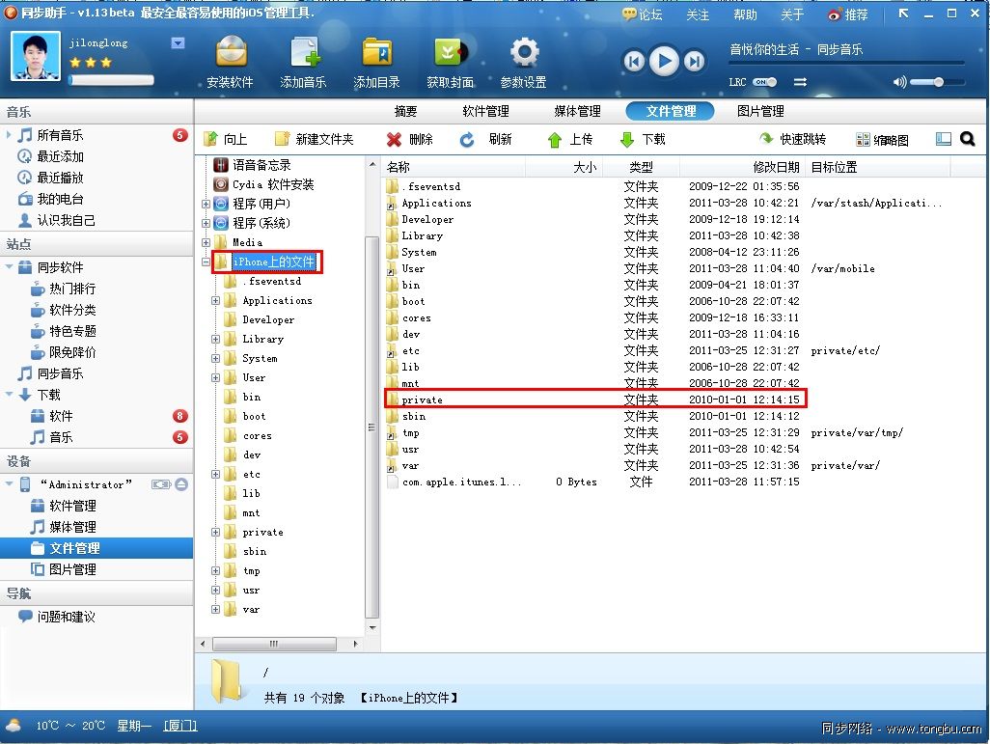Click the 关注 link in title bar
Screen dimensions: 990x744
point(698,14)
